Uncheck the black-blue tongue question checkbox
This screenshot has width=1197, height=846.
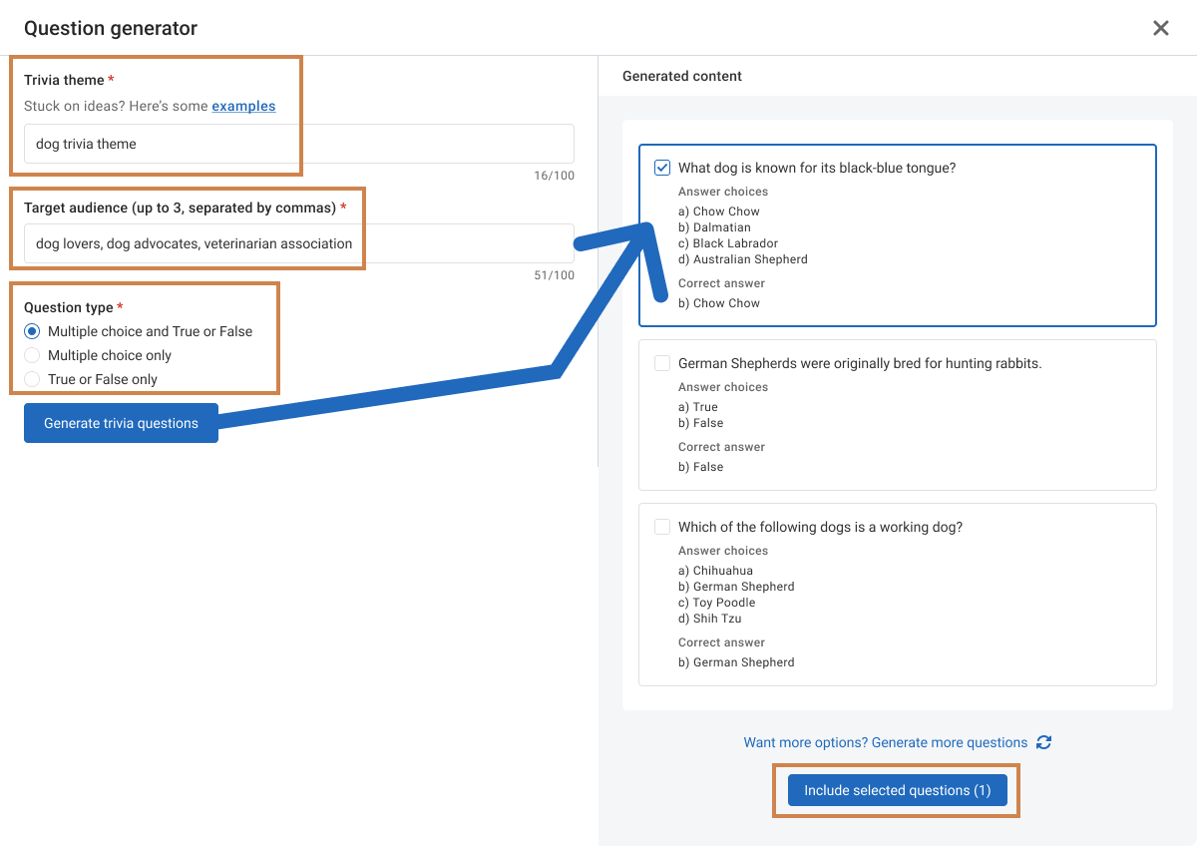coord(662,168)
